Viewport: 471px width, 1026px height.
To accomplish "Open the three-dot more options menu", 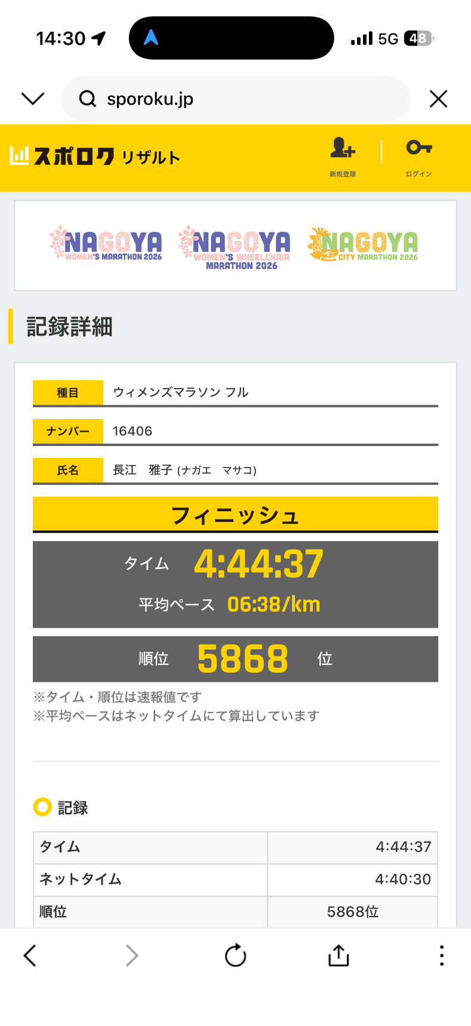I will pyautogui.click(x=441, y=955).
